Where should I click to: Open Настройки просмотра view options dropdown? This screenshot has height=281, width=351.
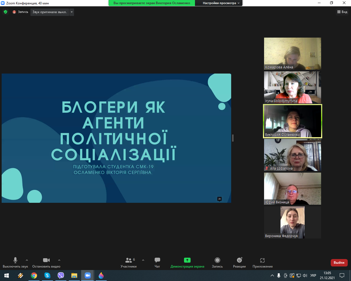coord(221,3)
